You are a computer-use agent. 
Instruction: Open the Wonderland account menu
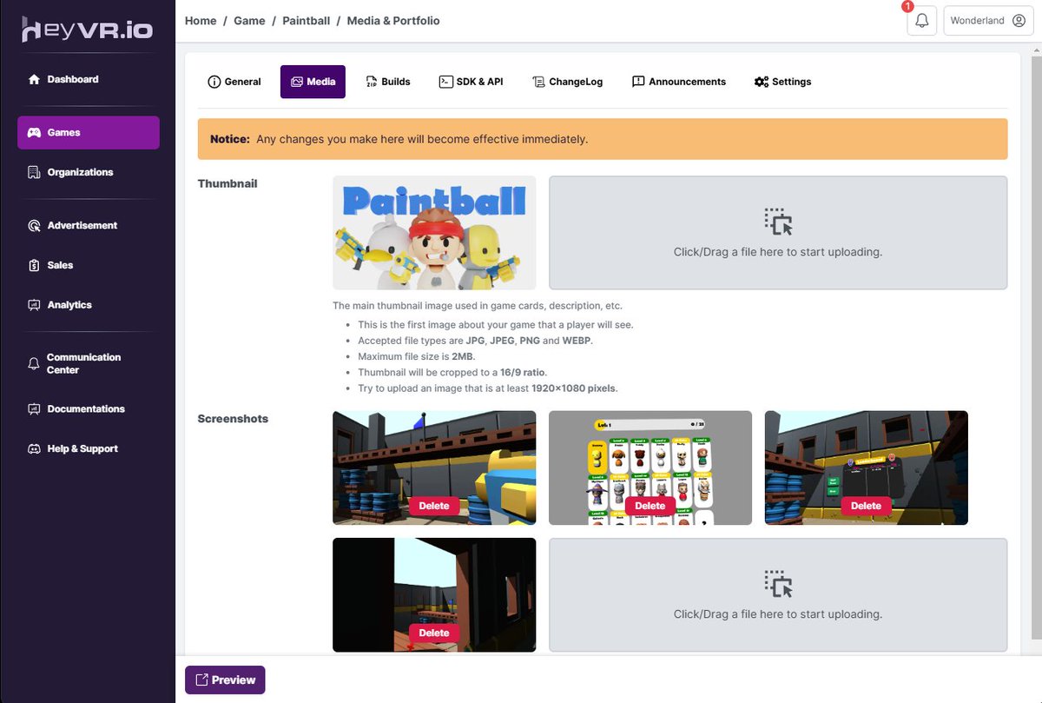[987, 19]
